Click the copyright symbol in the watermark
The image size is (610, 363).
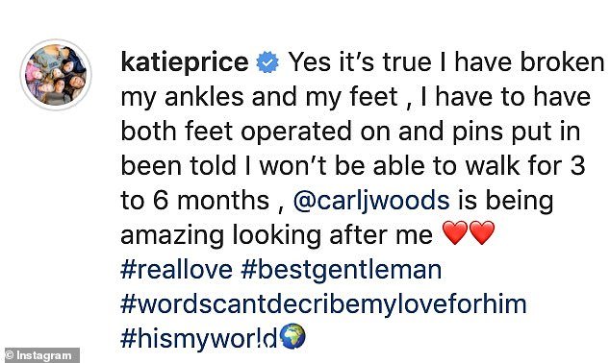coord(10,355)
